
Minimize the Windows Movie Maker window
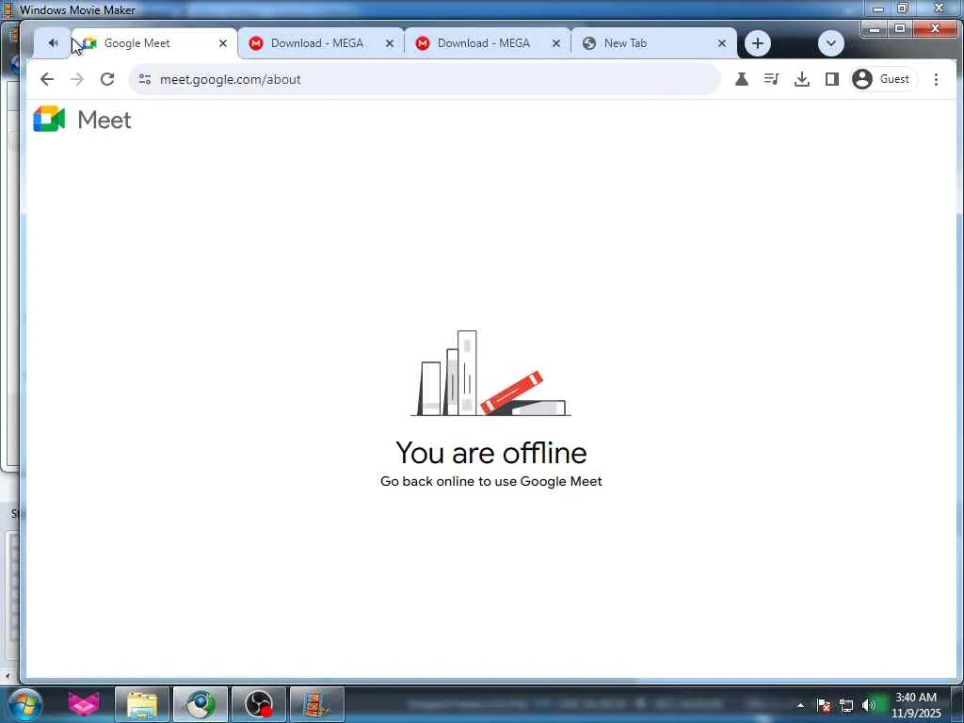click(x=878, y=8)
